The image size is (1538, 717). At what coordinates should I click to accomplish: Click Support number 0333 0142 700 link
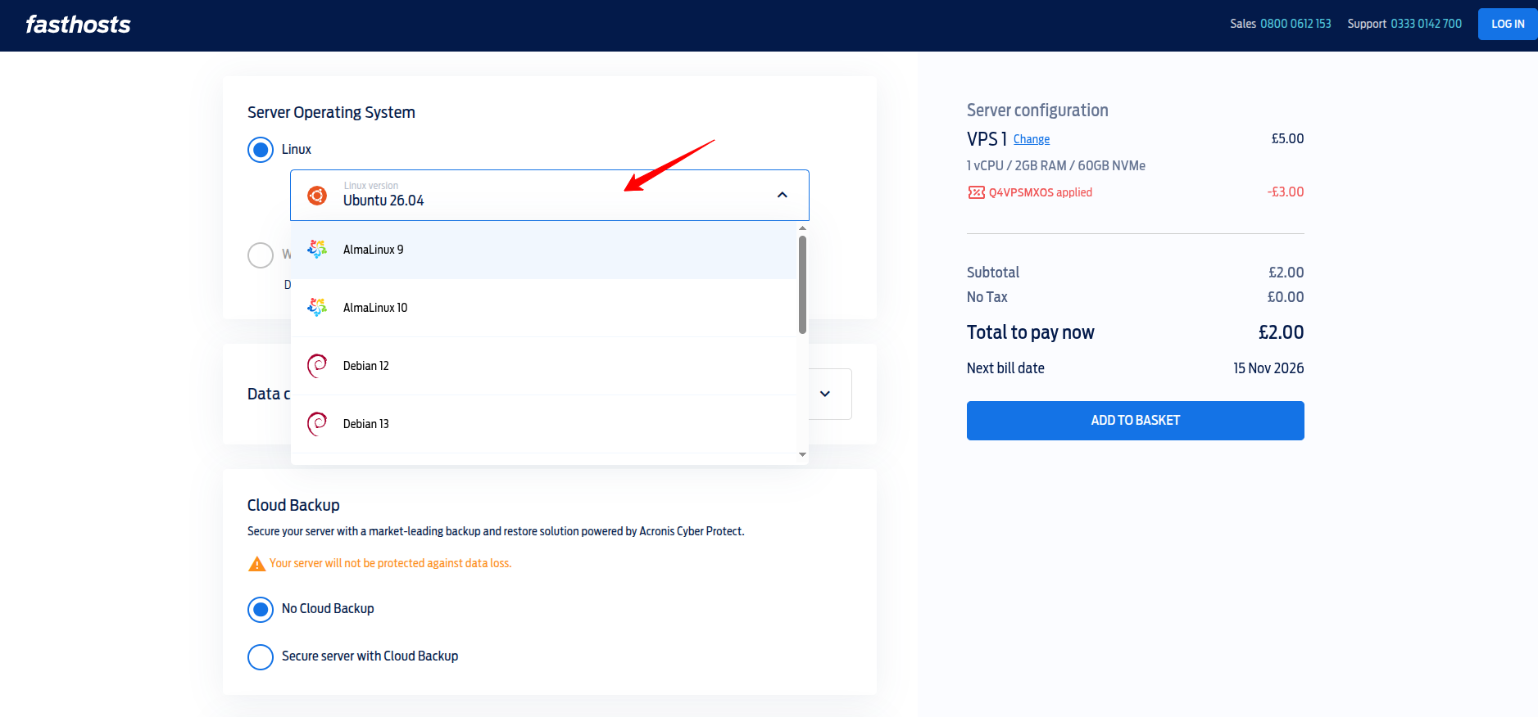(1427, 24)
